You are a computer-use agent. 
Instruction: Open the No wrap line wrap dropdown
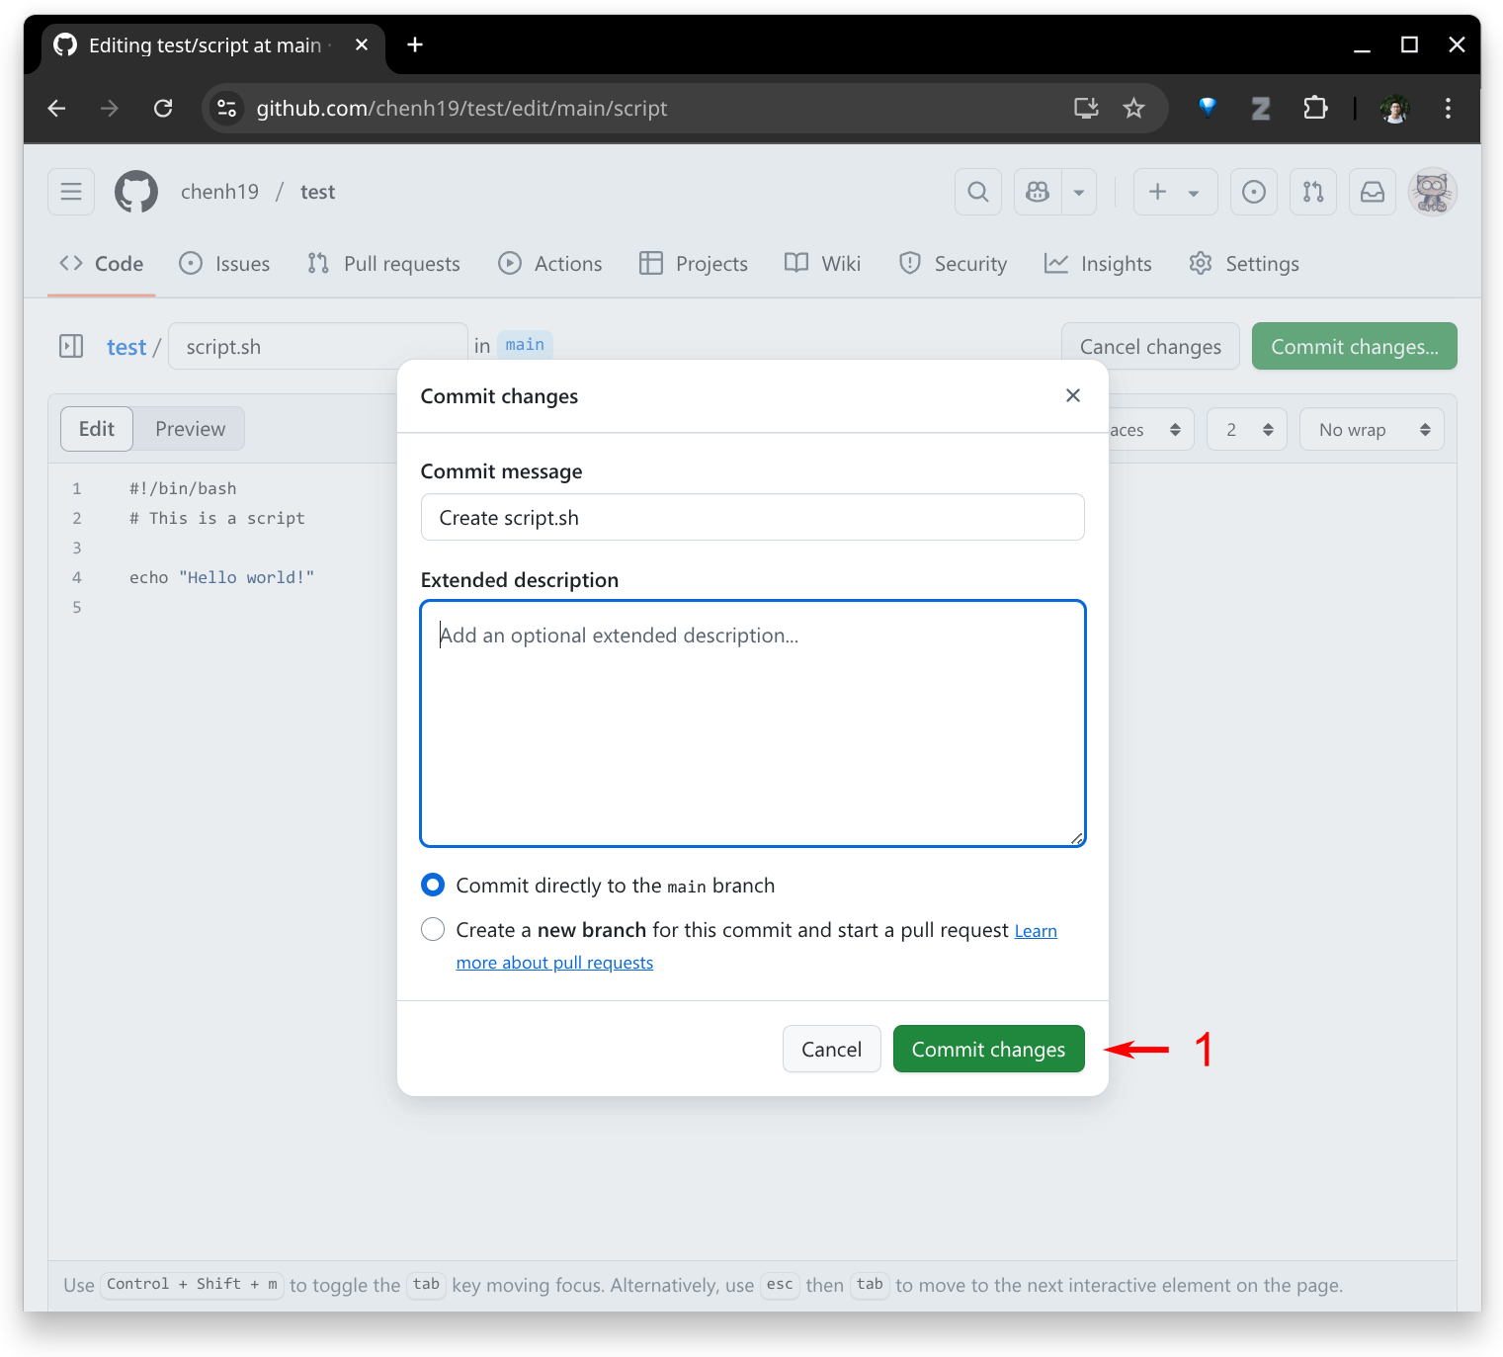coord(1373,430)
